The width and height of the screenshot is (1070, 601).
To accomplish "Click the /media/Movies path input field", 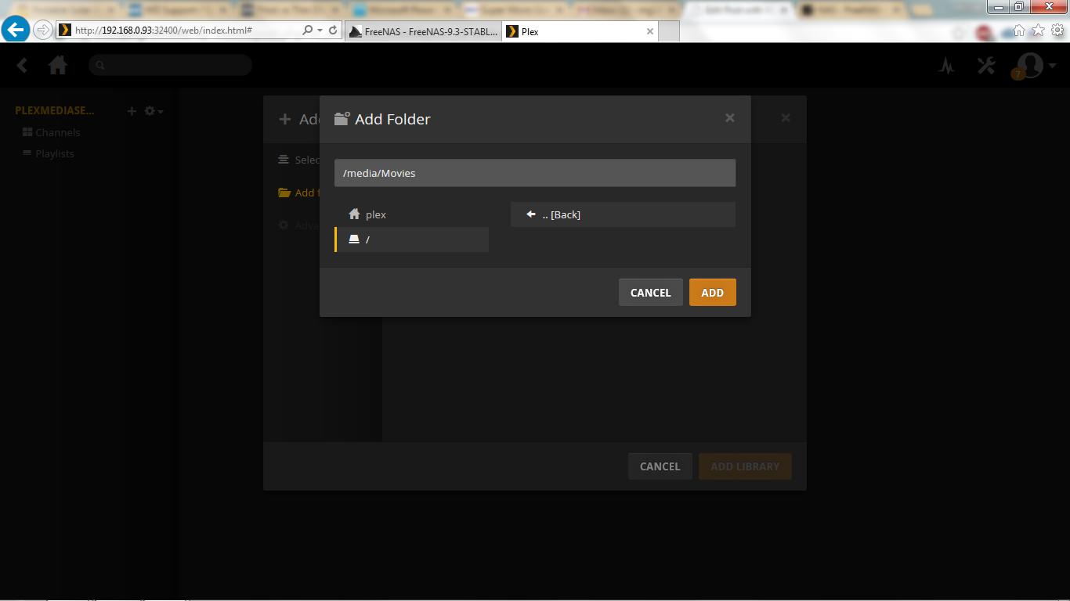I will pos(534,173).
